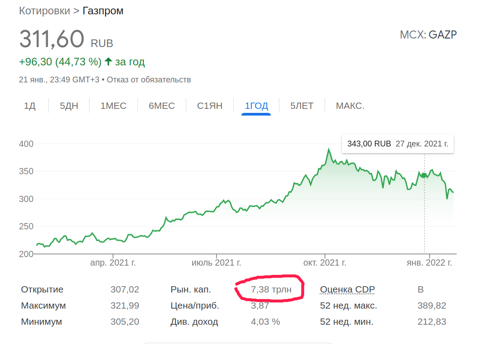Click the 343,00 RUB chart tooltip
480x344 pixels.
[x=398, y=144]
